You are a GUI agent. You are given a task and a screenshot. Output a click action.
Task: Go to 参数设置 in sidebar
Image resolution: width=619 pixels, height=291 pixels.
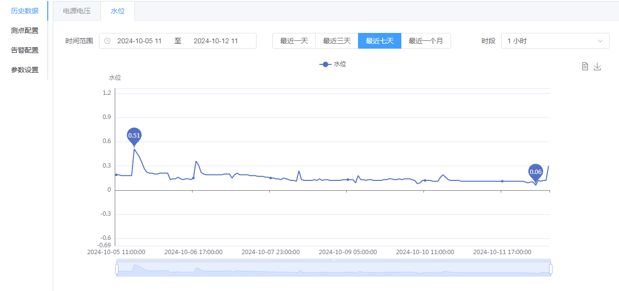click(x=25, y=70)
